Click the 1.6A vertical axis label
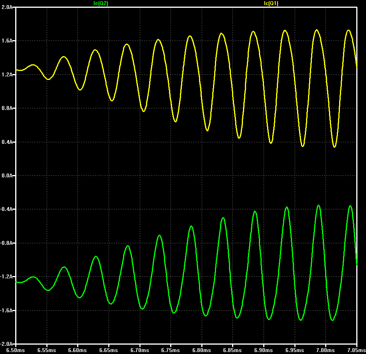Image resolution: width=366 pixels, height=354 pixels. 7,41
